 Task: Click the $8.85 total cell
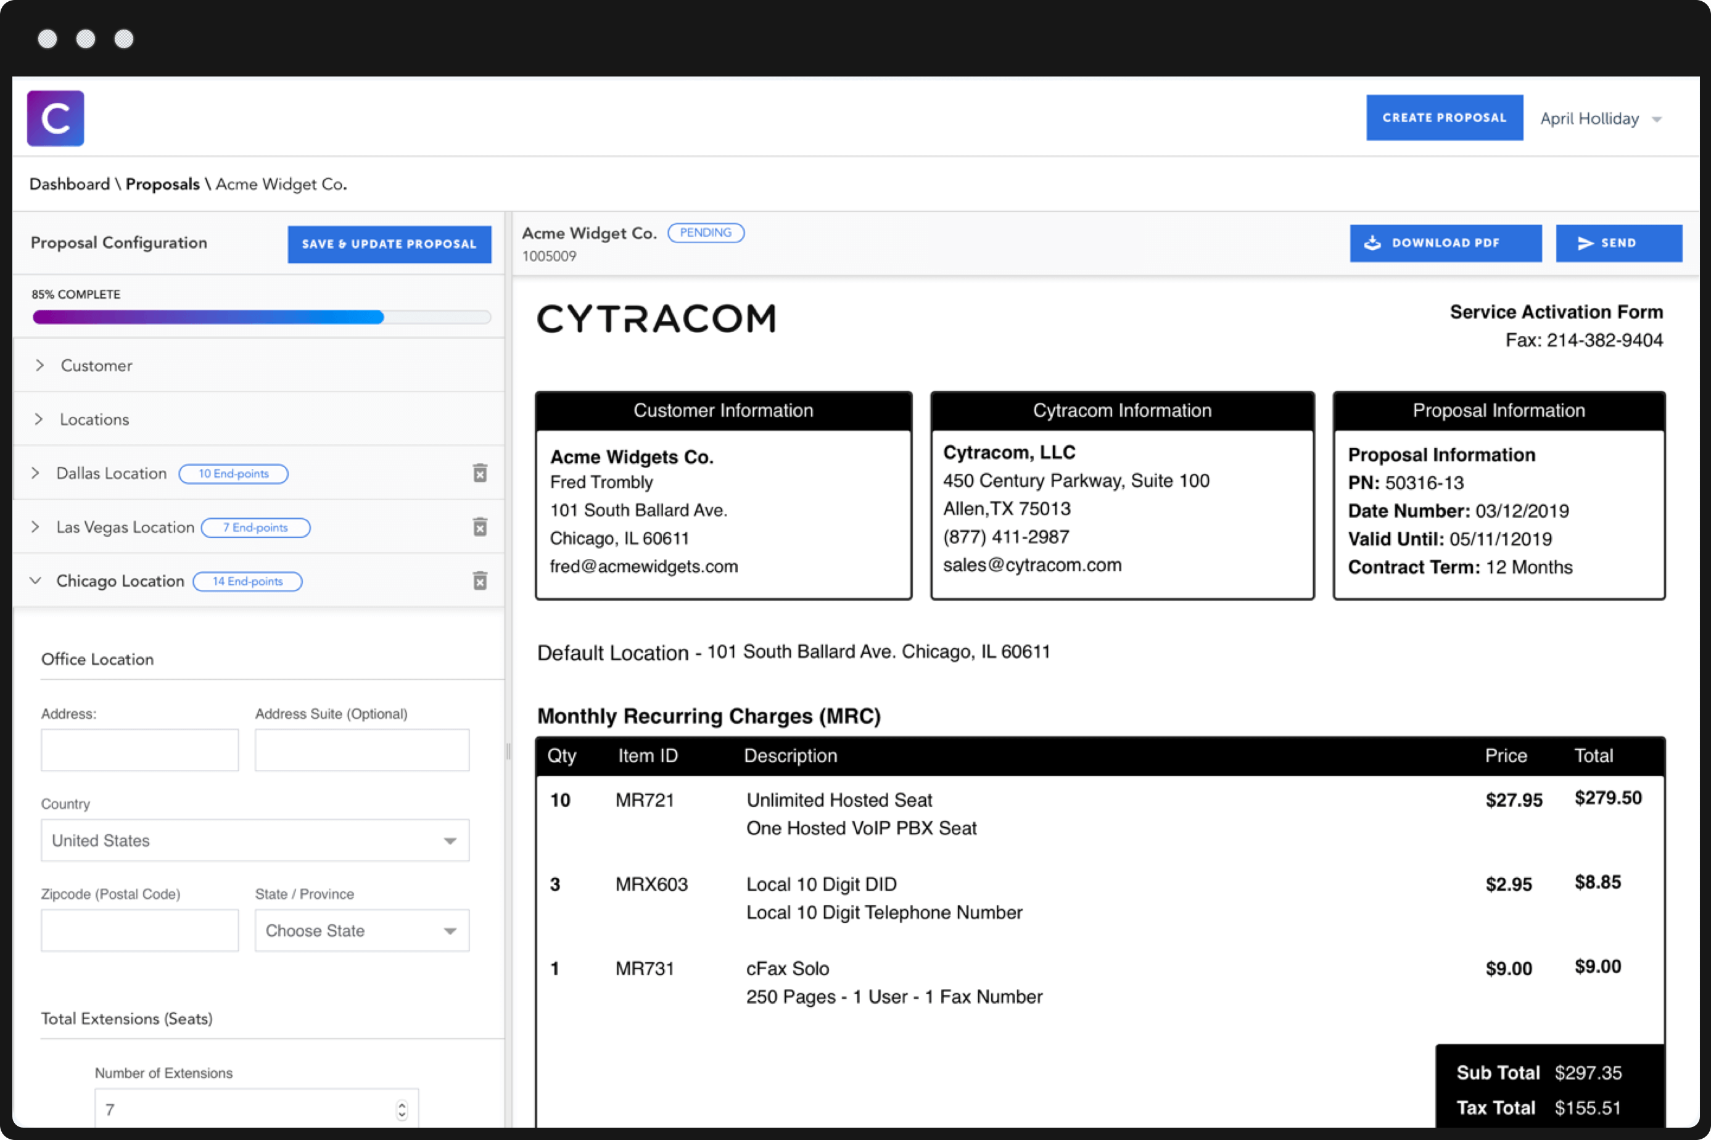1598,883
